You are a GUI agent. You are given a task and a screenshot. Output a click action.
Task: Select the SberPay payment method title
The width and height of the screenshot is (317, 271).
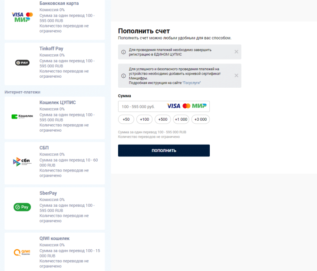click(48, 193)
